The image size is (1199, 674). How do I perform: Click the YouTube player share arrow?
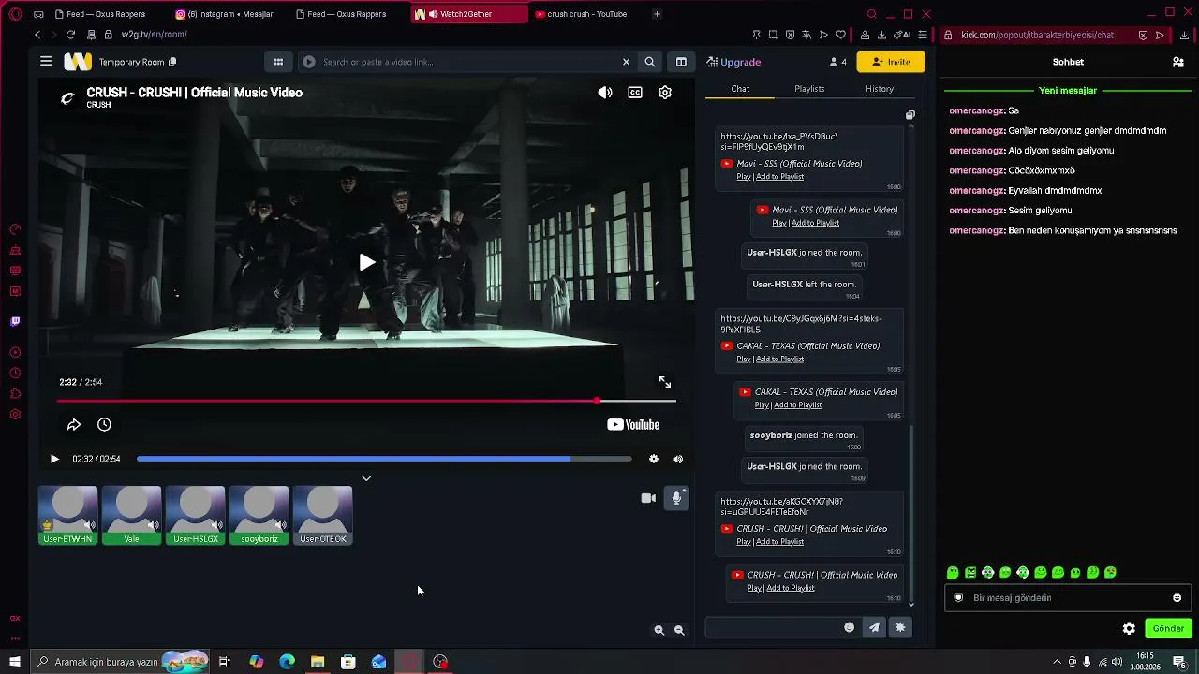[x=74, y=425]
